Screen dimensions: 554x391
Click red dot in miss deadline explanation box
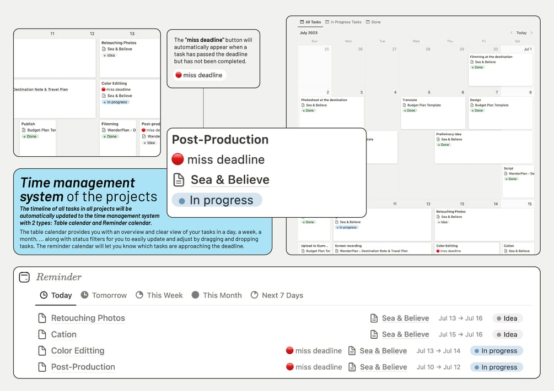pos(179,75)
